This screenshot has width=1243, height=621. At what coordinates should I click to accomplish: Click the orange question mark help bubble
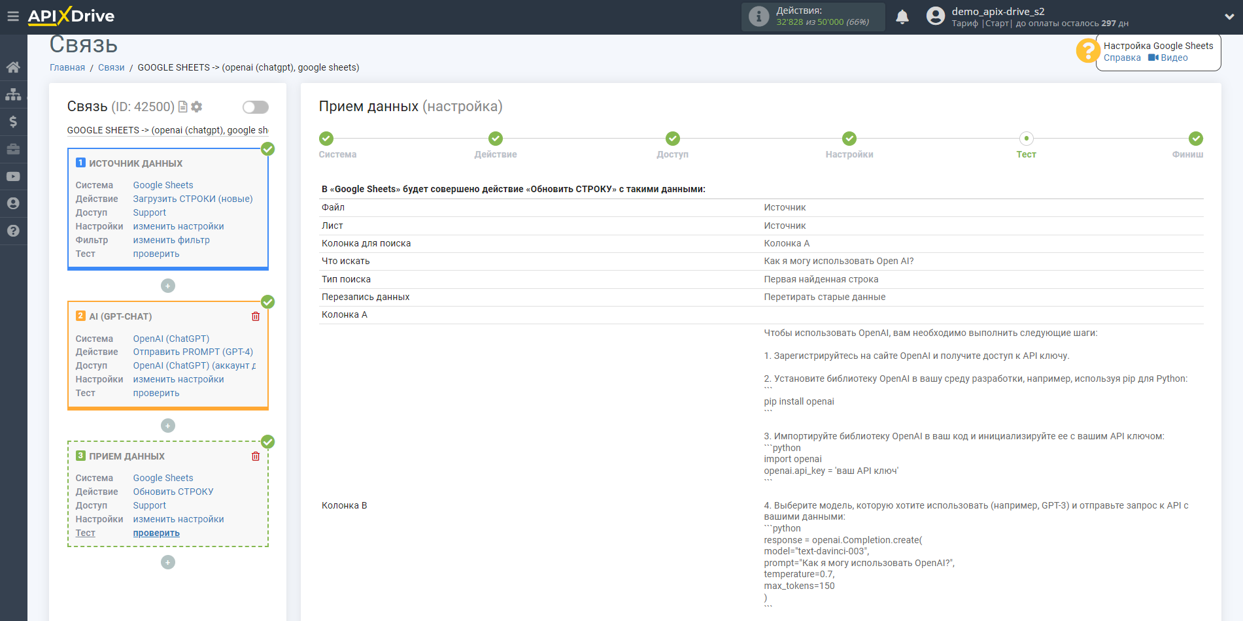[x=1088, y=50]
